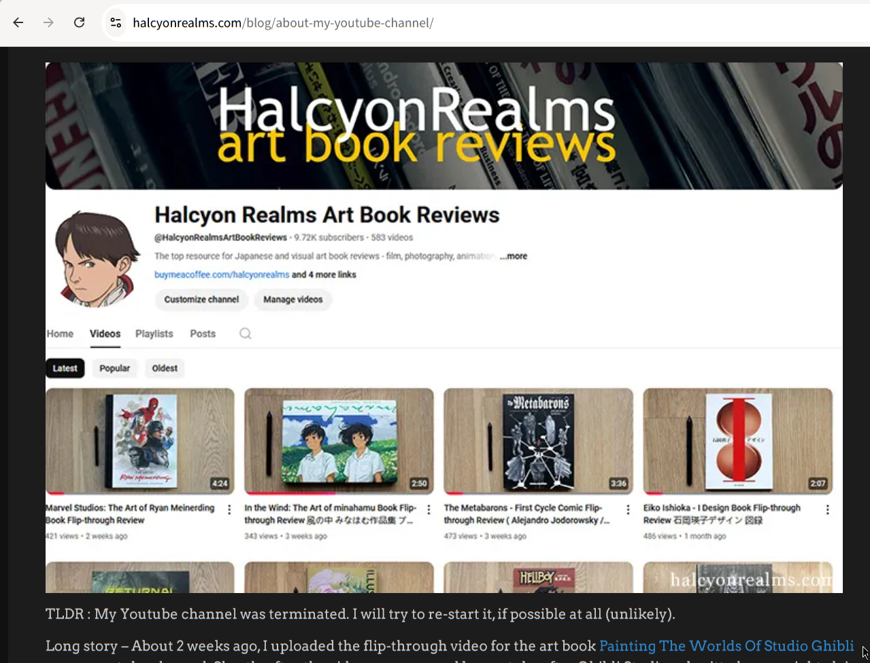870x663 pixels.
Task: Select the Latest sort chip
Action: click(65, 368)
